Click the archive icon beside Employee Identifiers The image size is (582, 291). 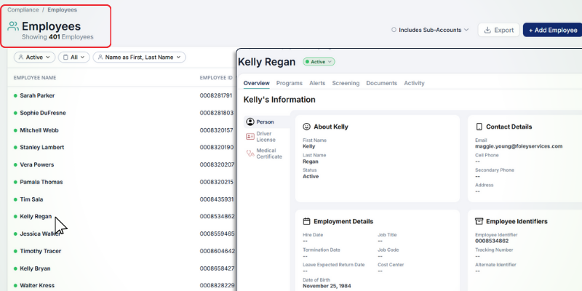(x=479, y=221)
